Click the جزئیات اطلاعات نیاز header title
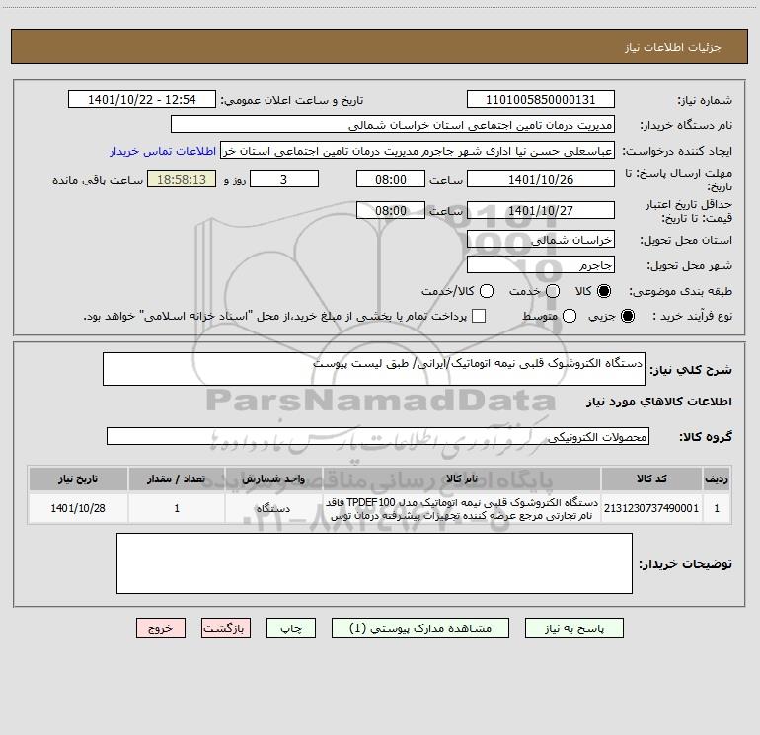 (x=672, y=47)
